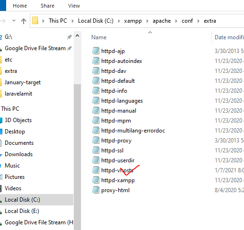Open 3D Objects in navigation pane
Screen dimensions: 244x230
[18, 120]
